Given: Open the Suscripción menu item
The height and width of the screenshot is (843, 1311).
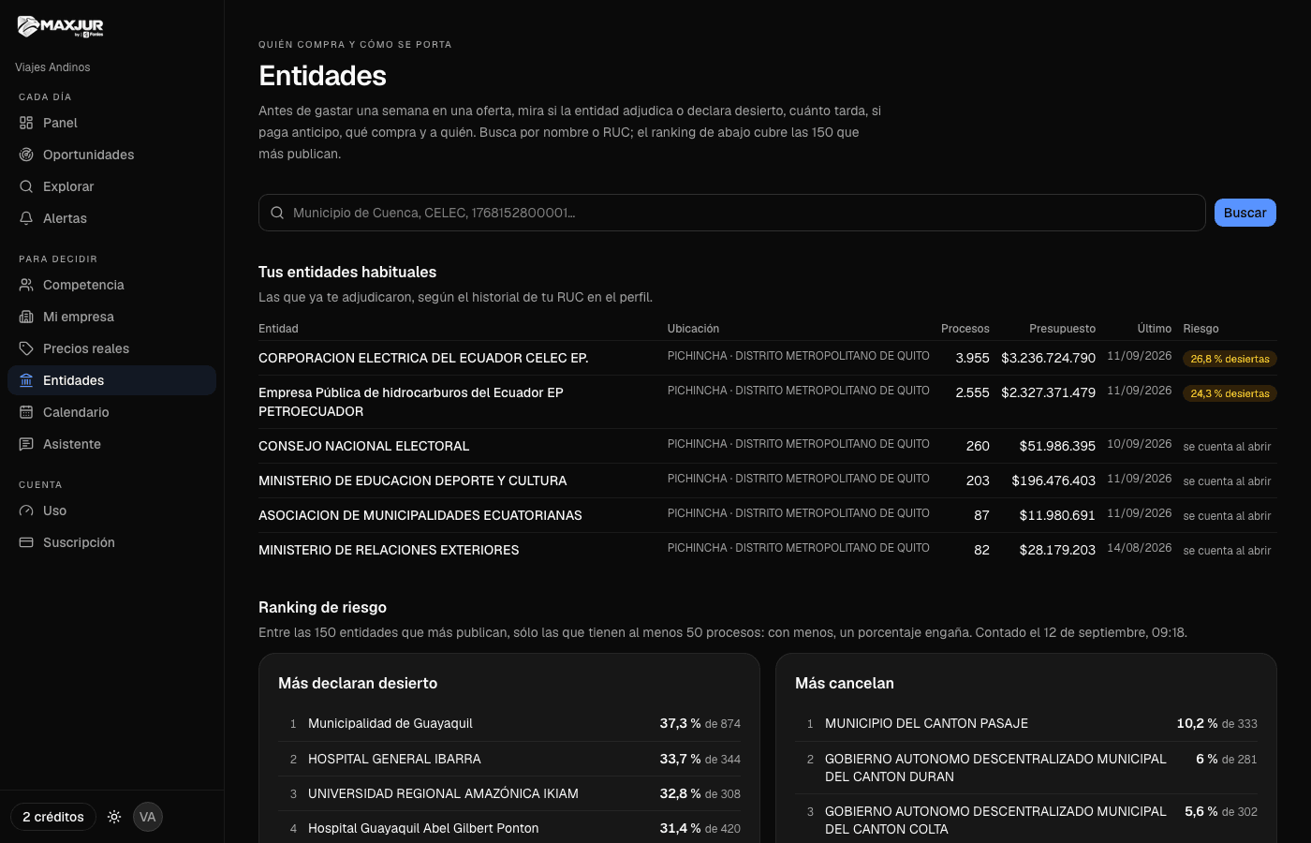Looking at the screenshot, I should click(111, 542).
